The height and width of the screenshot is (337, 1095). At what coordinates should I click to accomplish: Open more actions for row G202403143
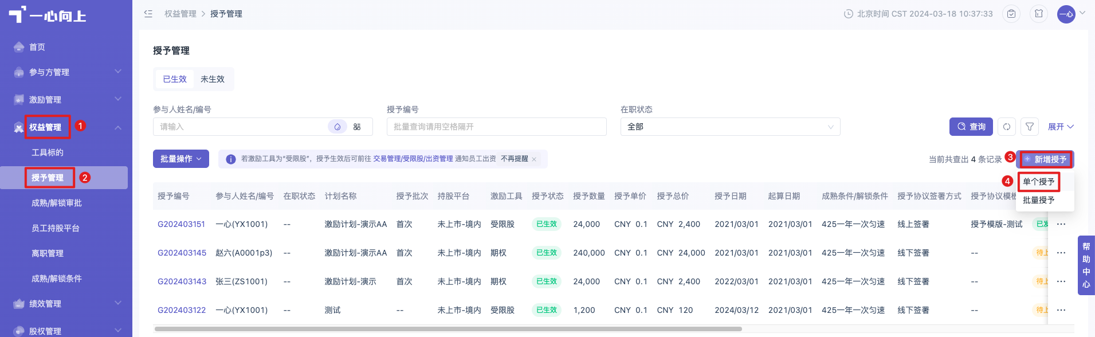pyautogui.click(x=1061, y=281)
